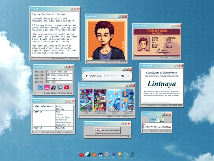Select 'AYY4' cell in credit table

click(65, 107)
